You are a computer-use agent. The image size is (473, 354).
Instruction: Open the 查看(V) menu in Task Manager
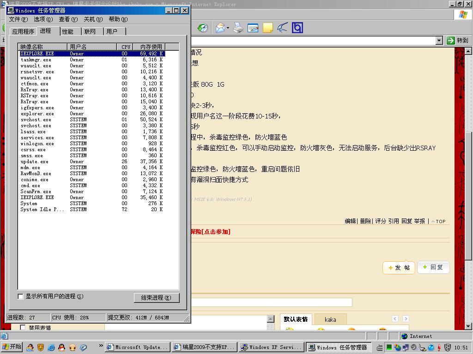coord(68,19)
